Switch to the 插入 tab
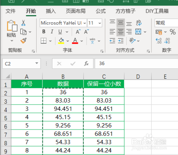This screenshot has height=155, width=178. (x=51, y=11)
